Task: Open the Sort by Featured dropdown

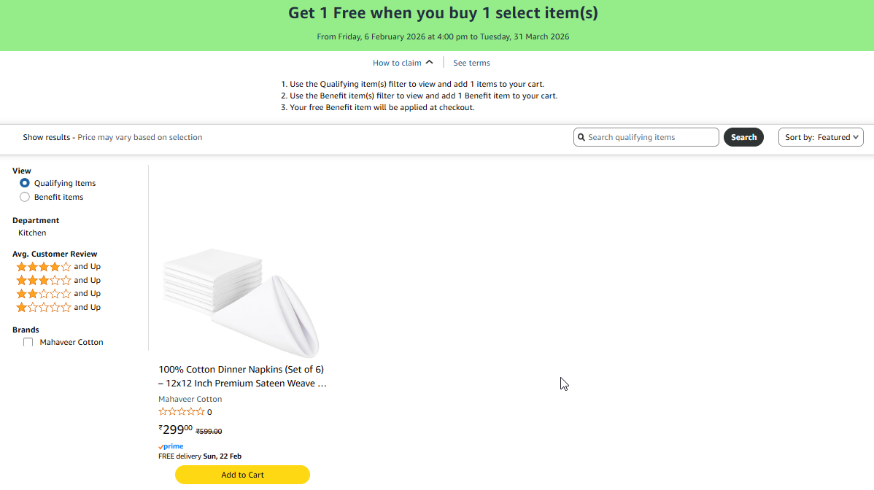Action: [x=821, y=137]
